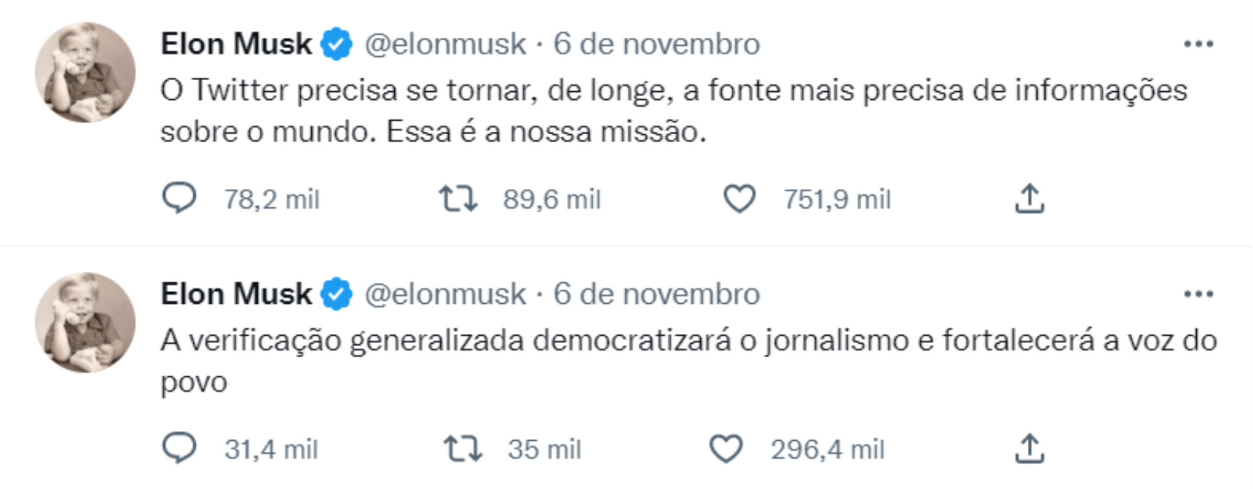The width and height of the screenshot is (1253, 489).
Task: Share the tweet about verificação generalizada
Action: (1029, 449)
